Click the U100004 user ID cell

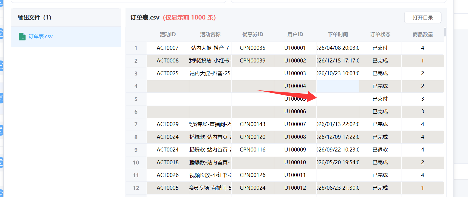pyautogui.click(x=295, y=86)
